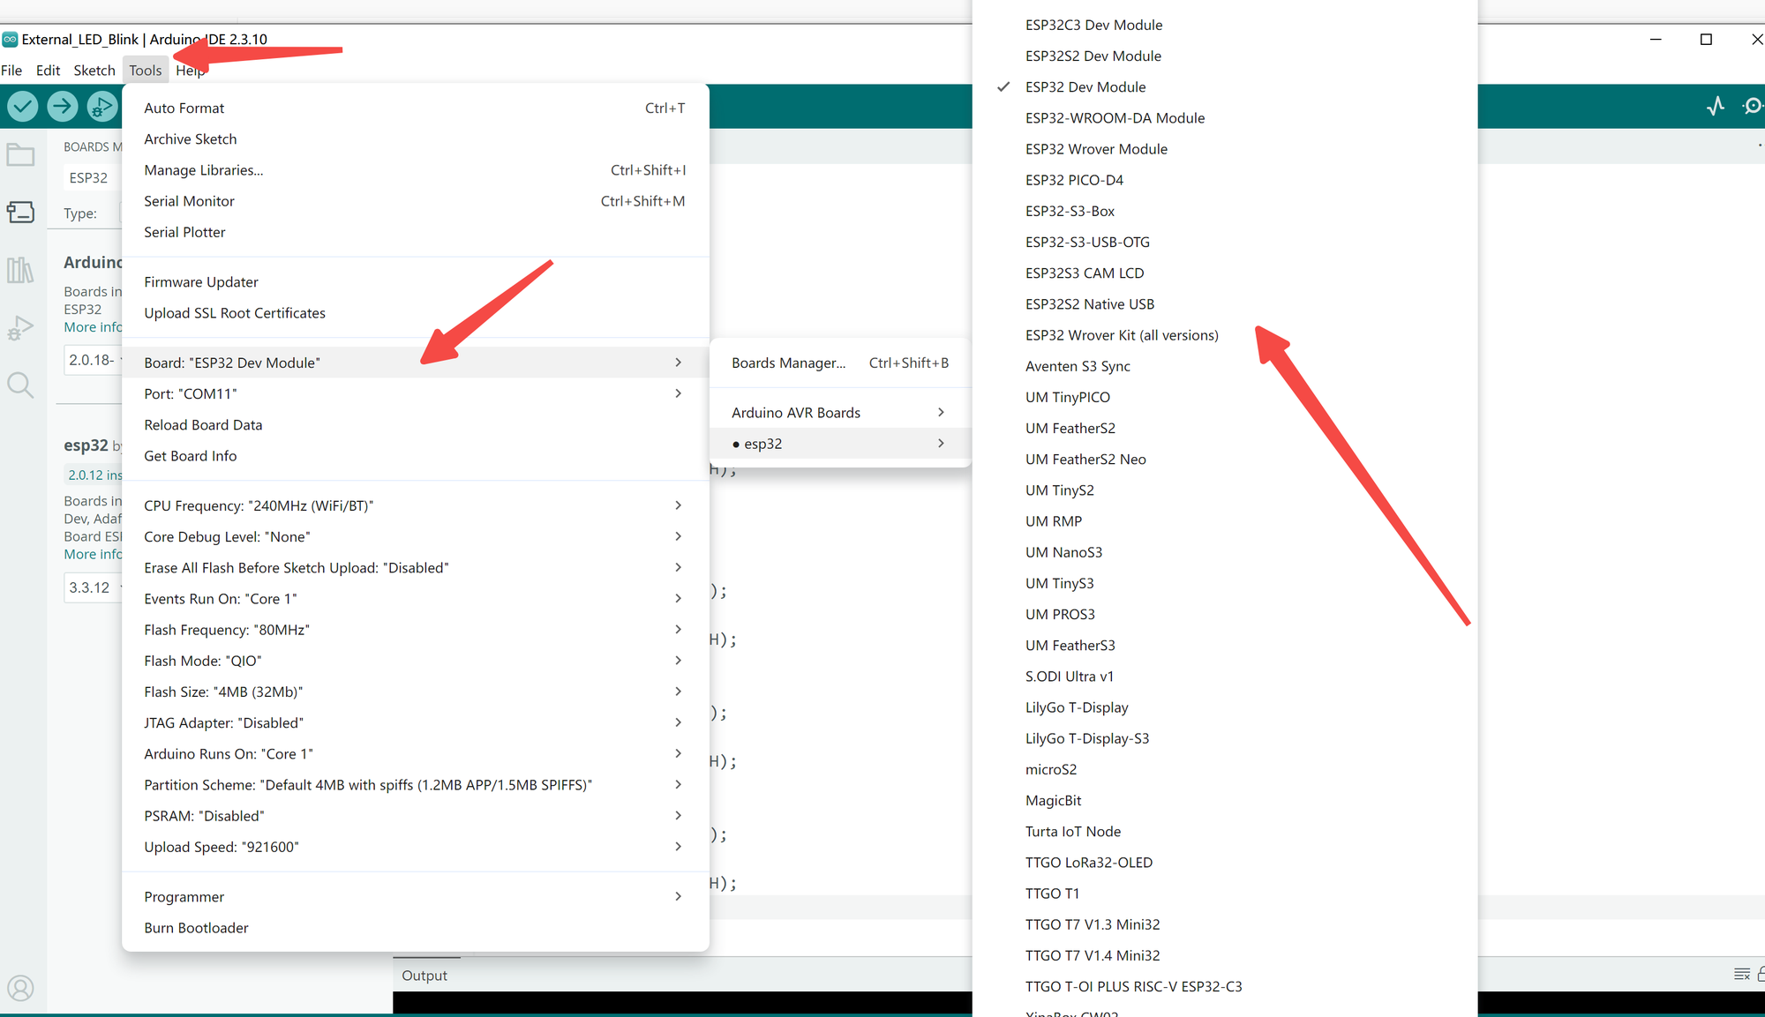Click the Upload arrow icon
This screenshot has height=1017, width=1765.
pos(62,107)
